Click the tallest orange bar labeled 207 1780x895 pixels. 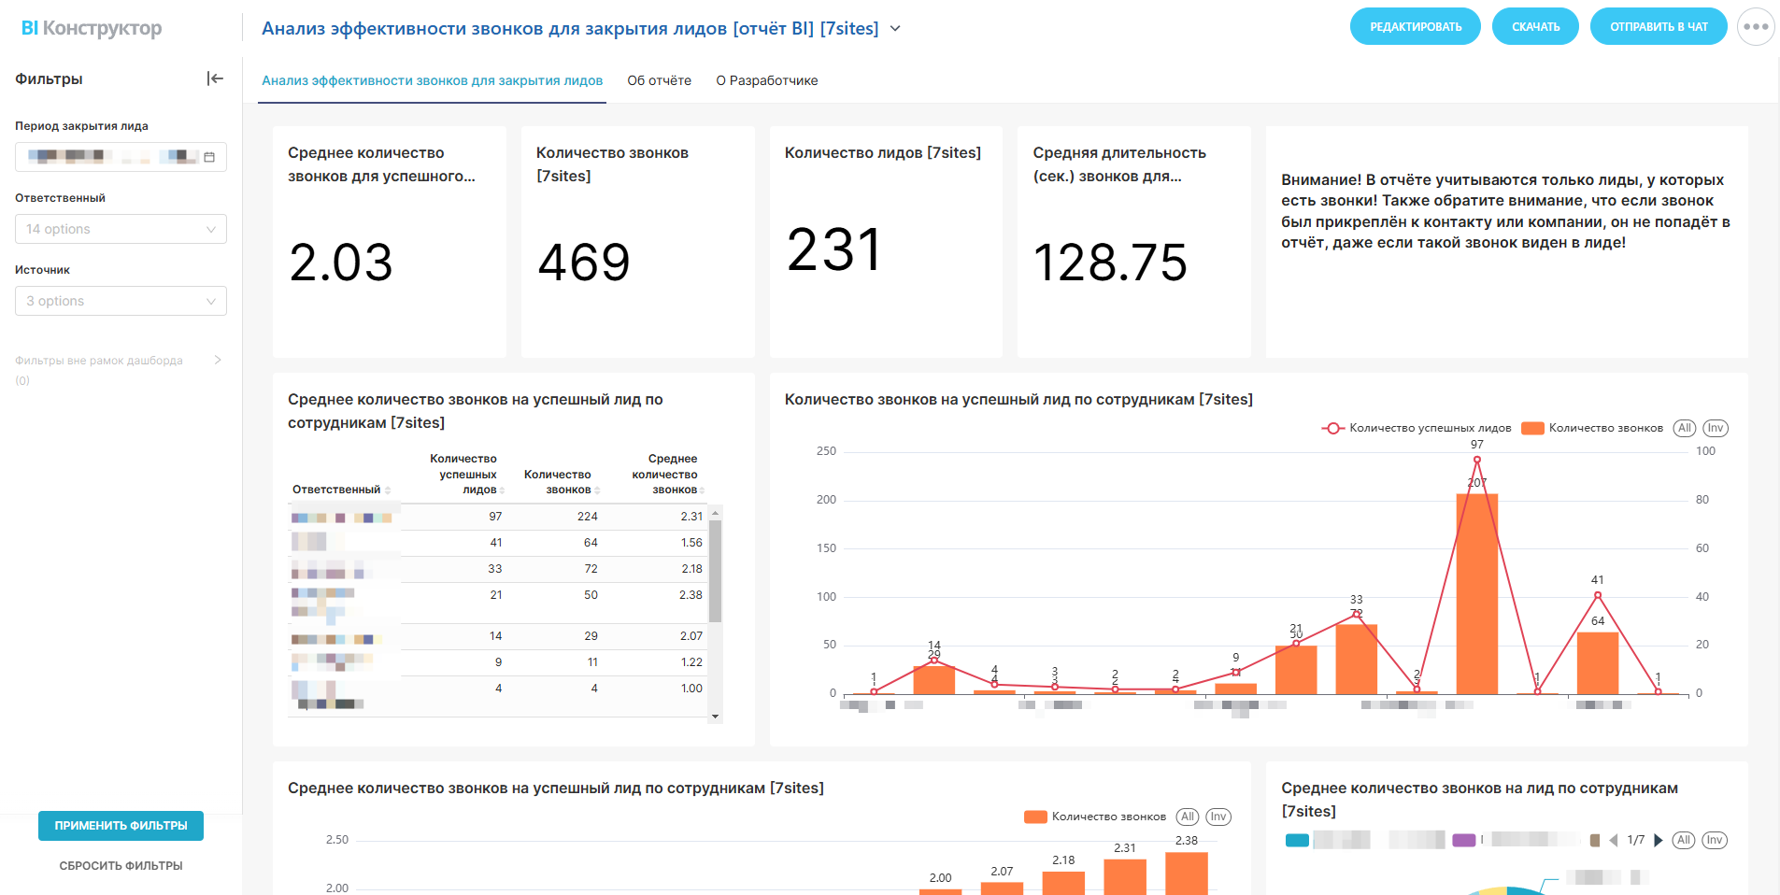point(1477,594)
